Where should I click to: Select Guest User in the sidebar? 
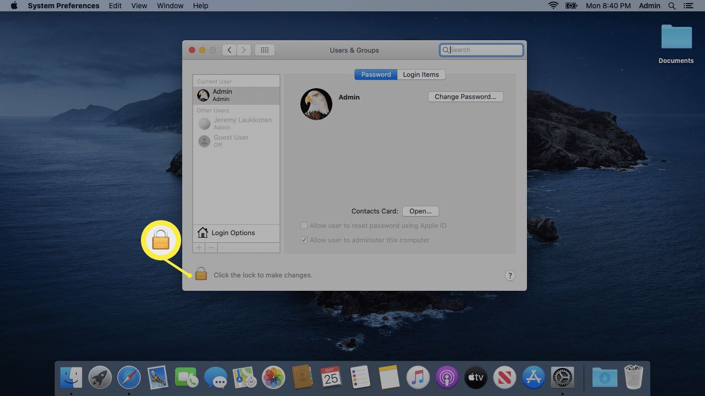(x=236, y=141)
